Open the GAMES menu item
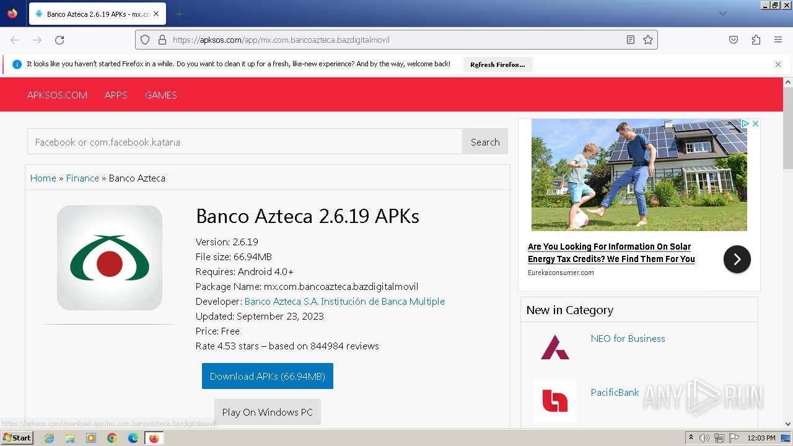Image resolution: width=793 pixels, height=446 pixels. pos(160,95)
